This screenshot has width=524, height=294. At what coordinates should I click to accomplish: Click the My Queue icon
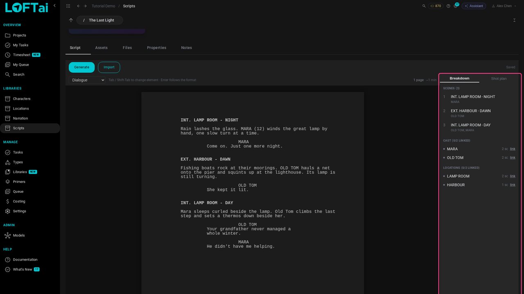pyautogui.click(x=7, y=65)
